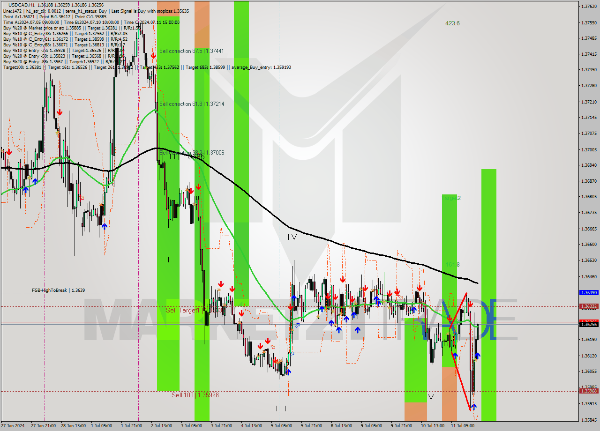Click the '3 Jul 21:00' time axis label
Image resolution: width=600 pixels, height=431 pixels.
click(222, 426)
